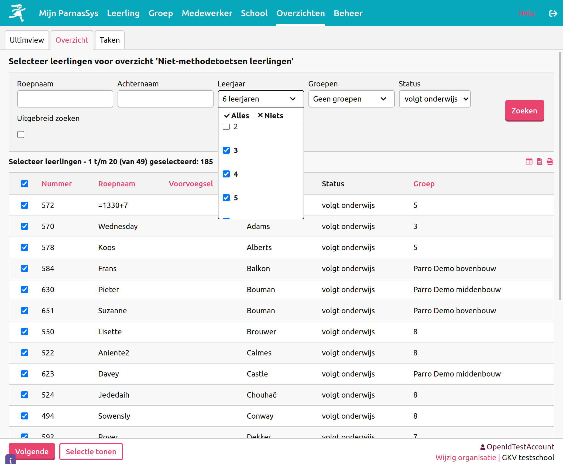Enable the Uitgebreid zoeken checkbox

click(x=21, y=134)
